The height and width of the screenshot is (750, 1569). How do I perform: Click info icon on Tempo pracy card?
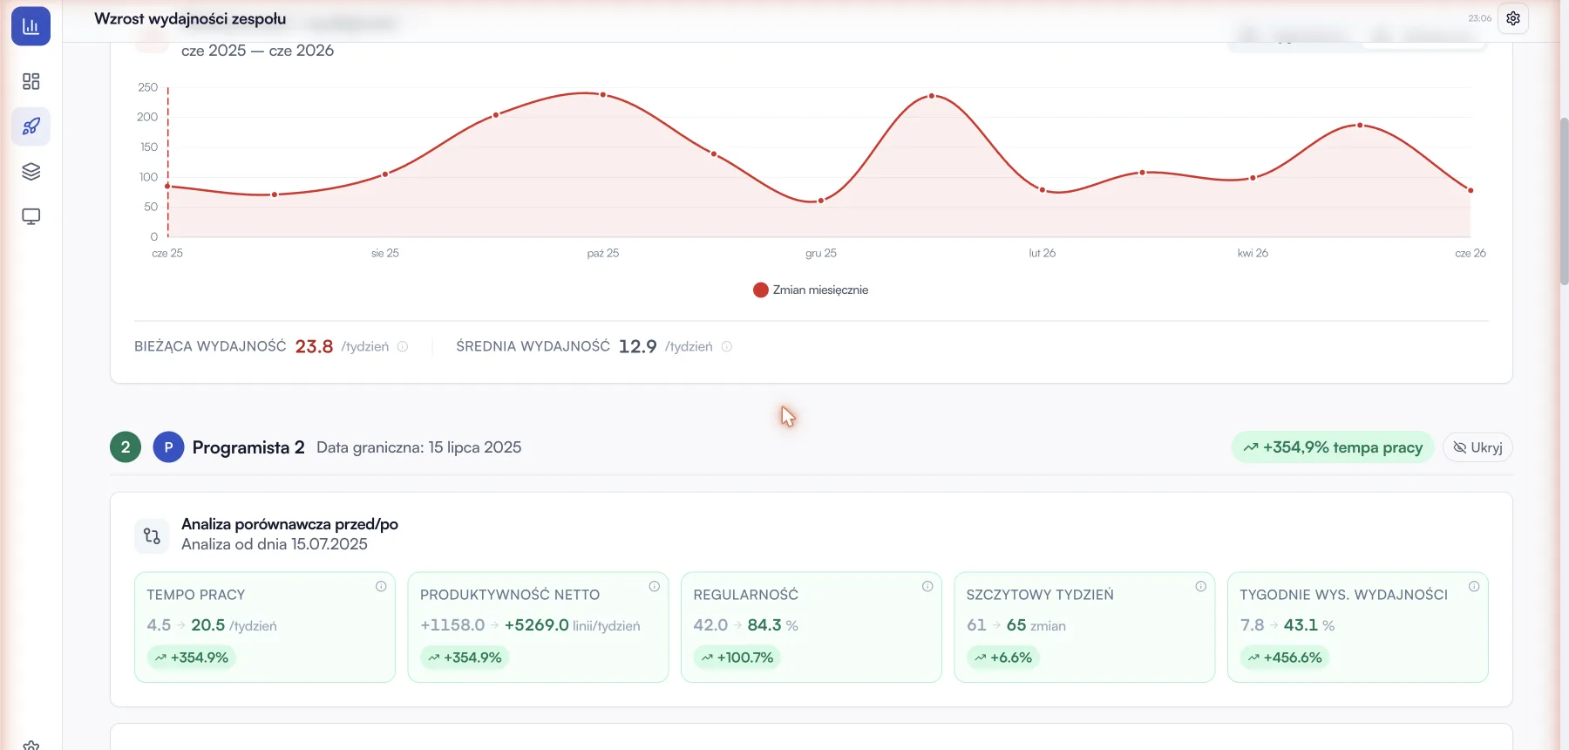point(381,586)
